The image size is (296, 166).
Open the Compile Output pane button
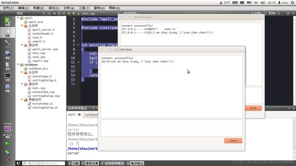(x=135, y=163)
